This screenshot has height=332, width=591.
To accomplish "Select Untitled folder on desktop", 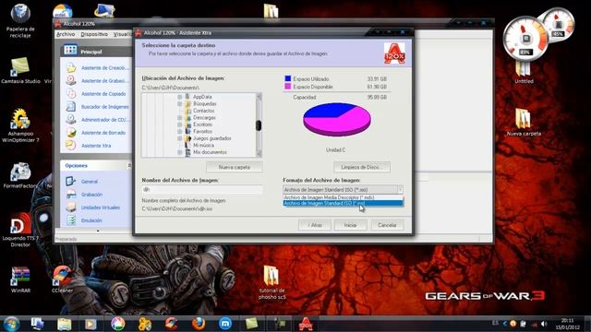I will [524, 73].
